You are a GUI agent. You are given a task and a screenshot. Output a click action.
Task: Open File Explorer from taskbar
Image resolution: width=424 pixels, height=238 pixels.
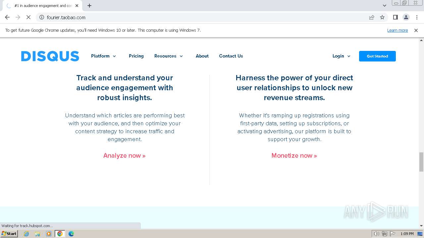coord(37,234)
